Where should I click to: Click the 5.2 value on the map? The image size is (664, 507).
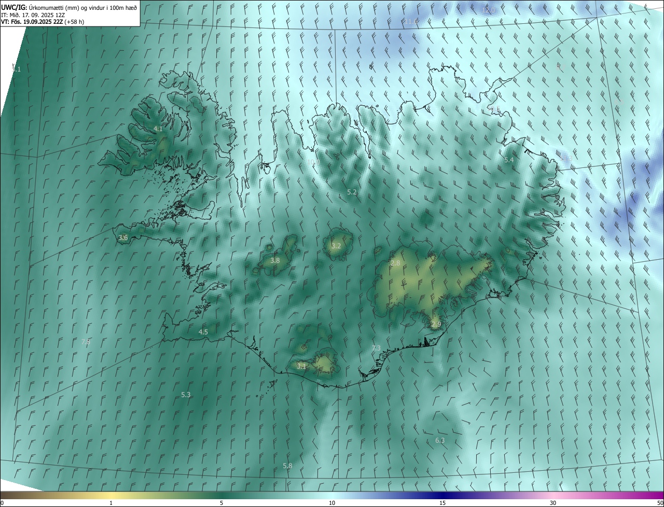click(352, 192)
